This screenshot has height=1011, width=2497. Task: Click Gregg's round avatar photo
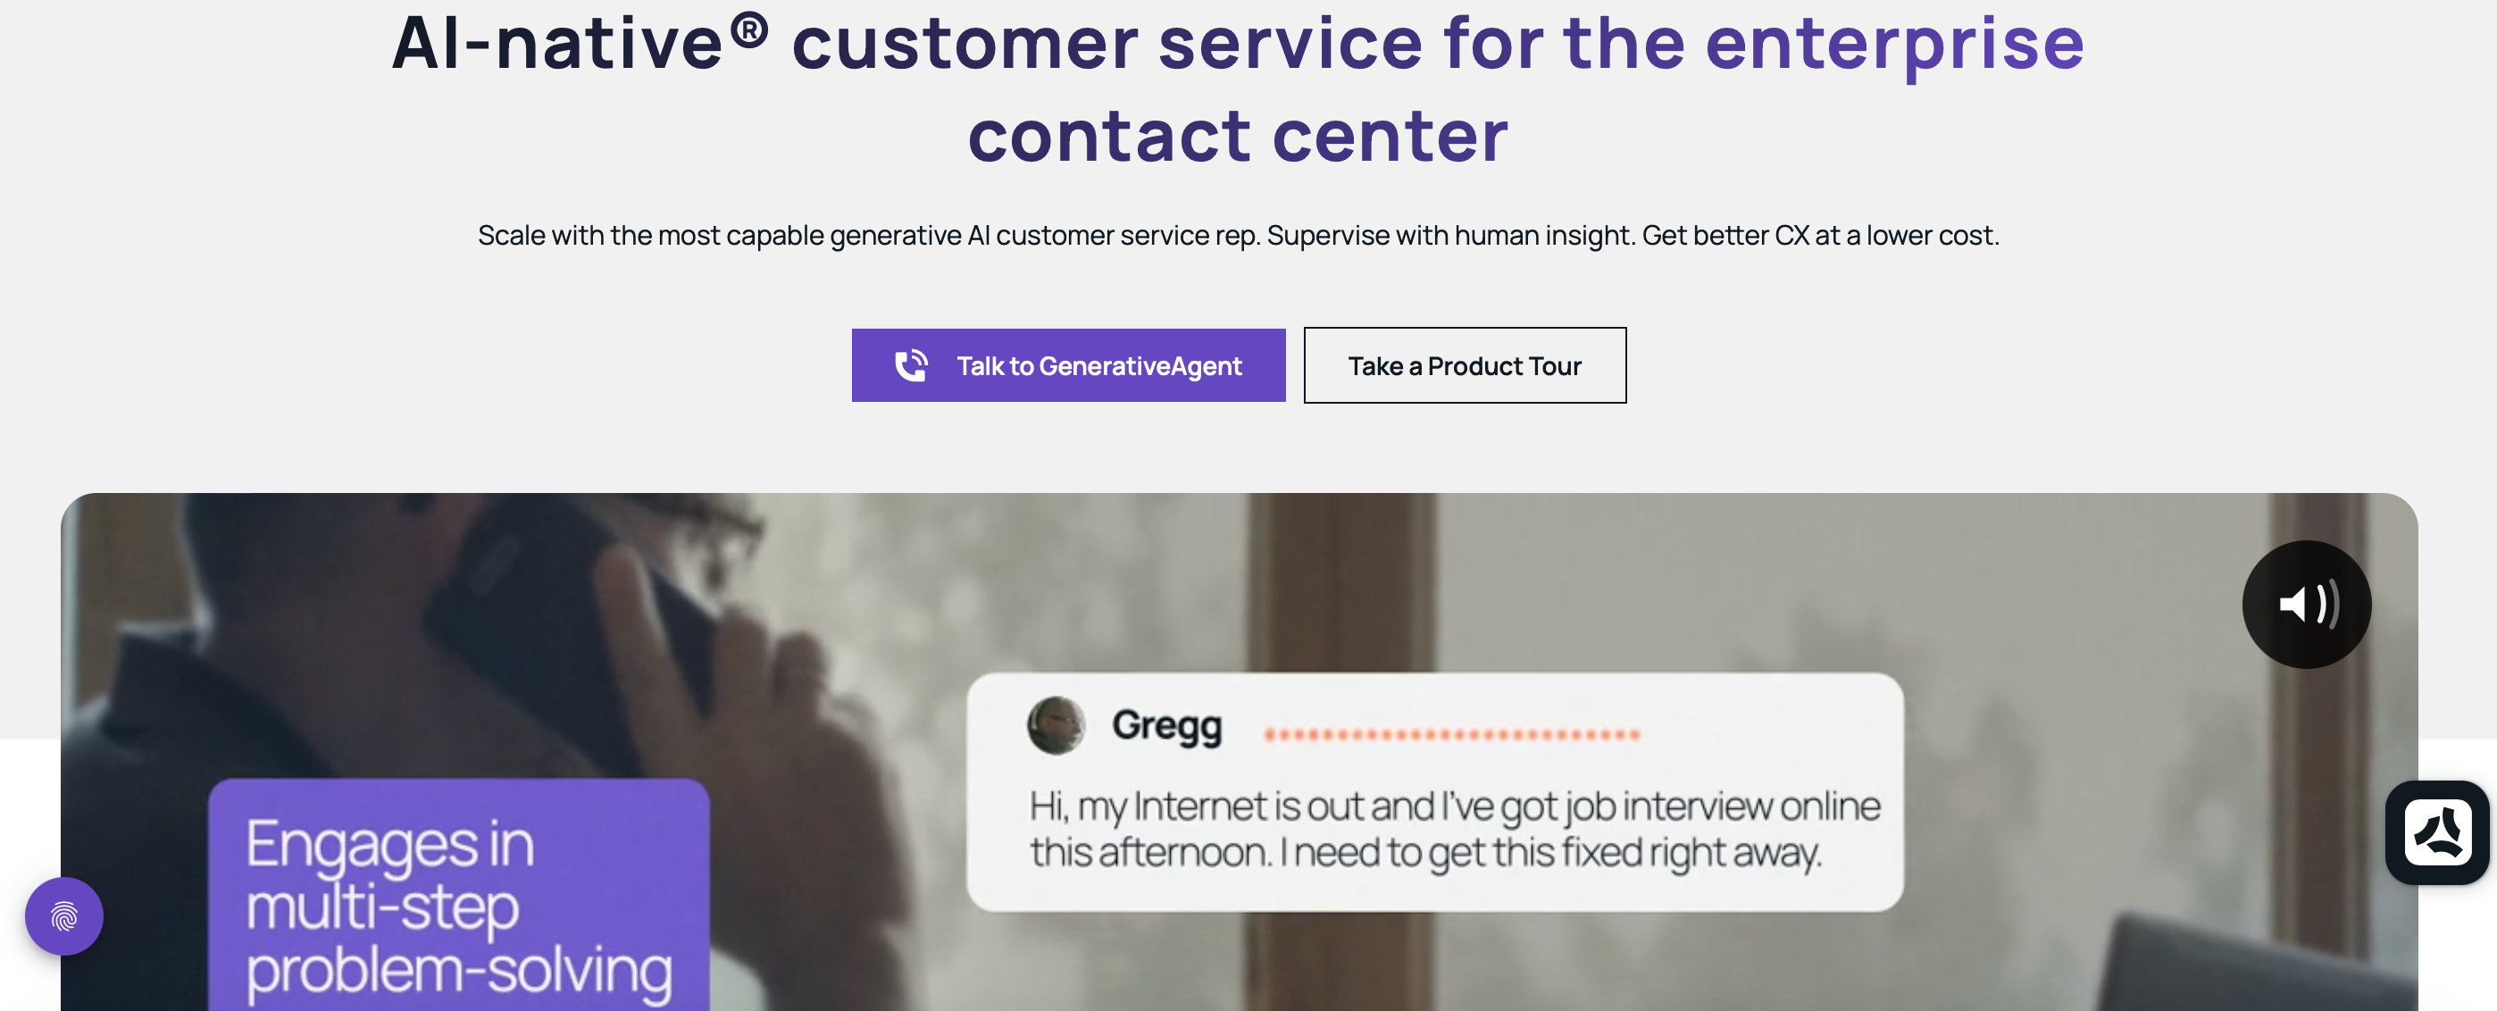[x=1055, y=725]
